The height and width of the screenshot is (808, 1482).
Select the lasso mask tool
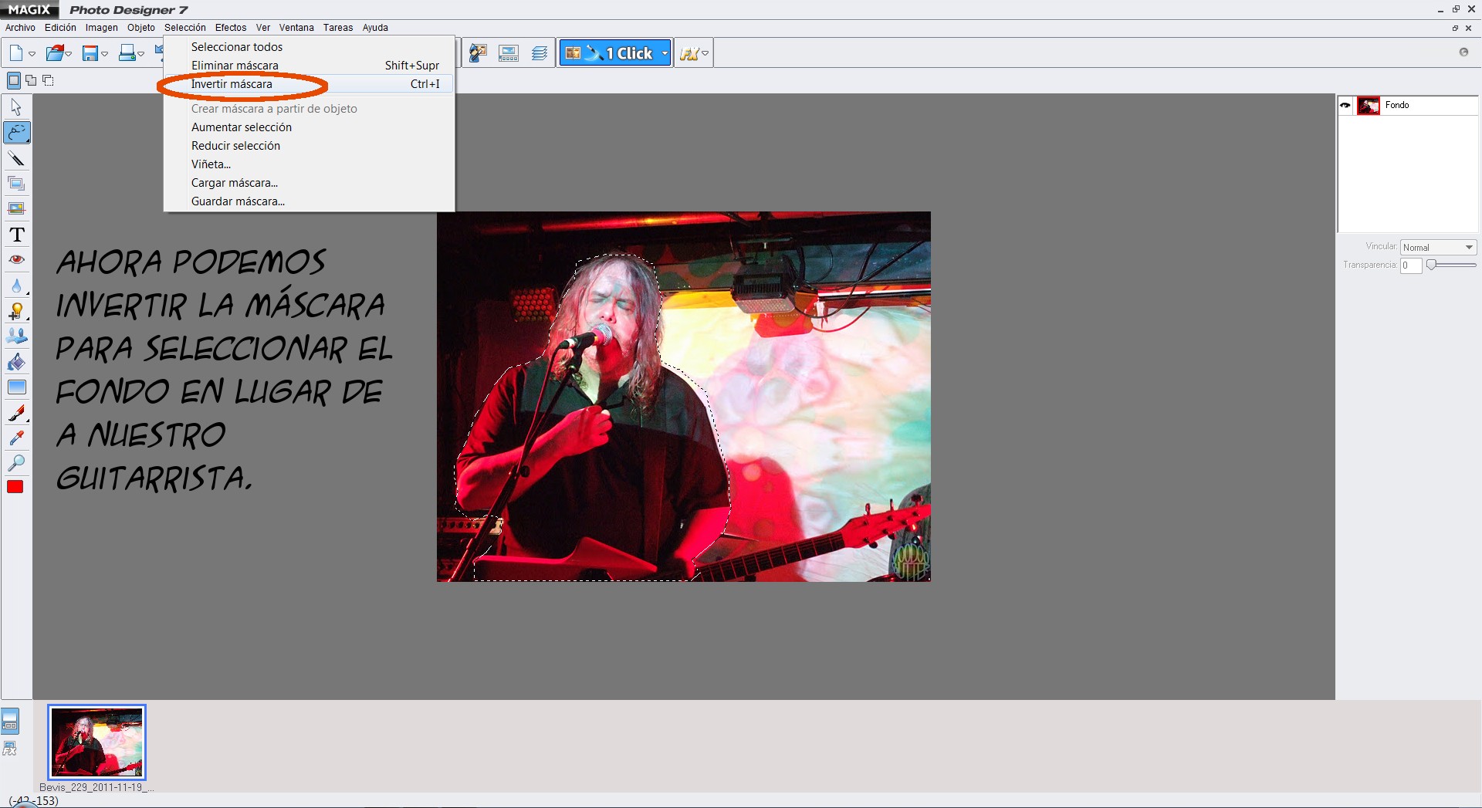(16, 133)
